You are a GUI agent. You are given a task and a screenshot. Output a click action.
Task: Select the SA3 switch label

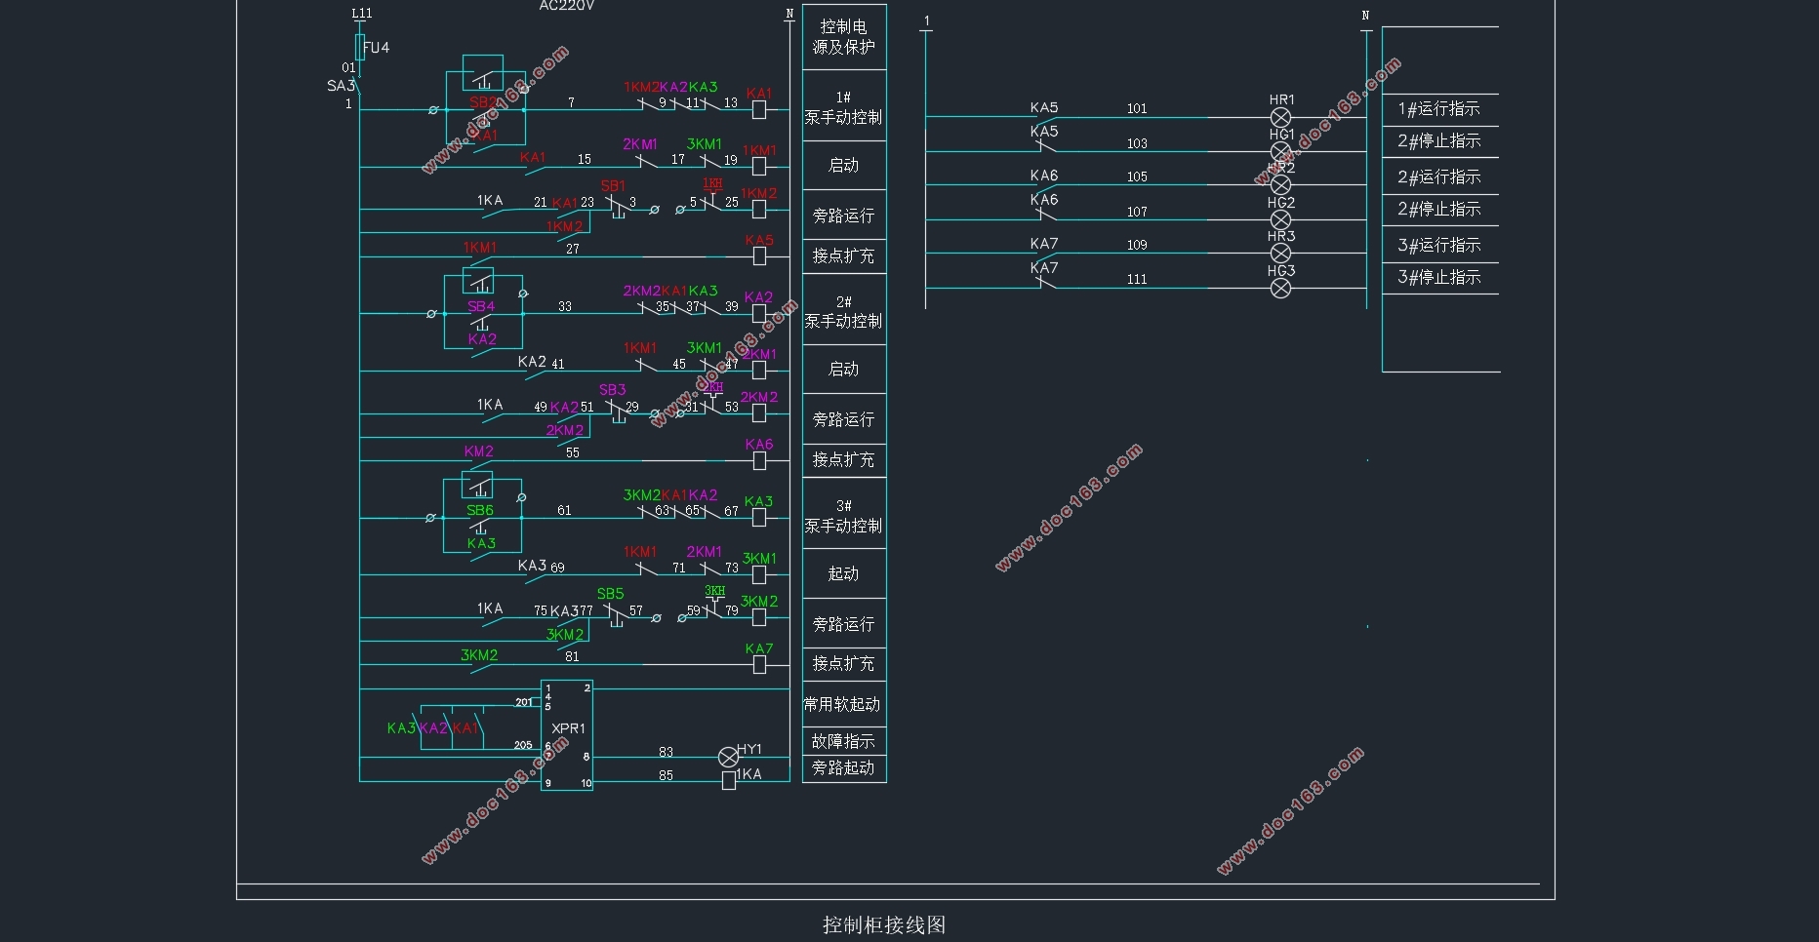tap(341, 86)
